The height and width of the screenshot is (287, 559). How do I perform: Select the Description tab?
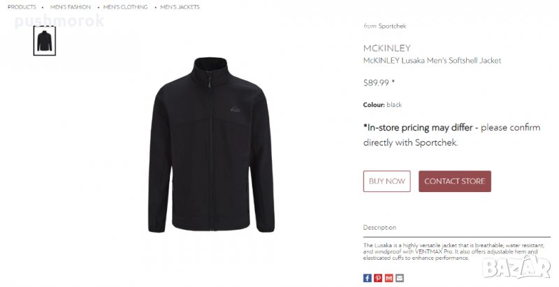tap(379, 227)
